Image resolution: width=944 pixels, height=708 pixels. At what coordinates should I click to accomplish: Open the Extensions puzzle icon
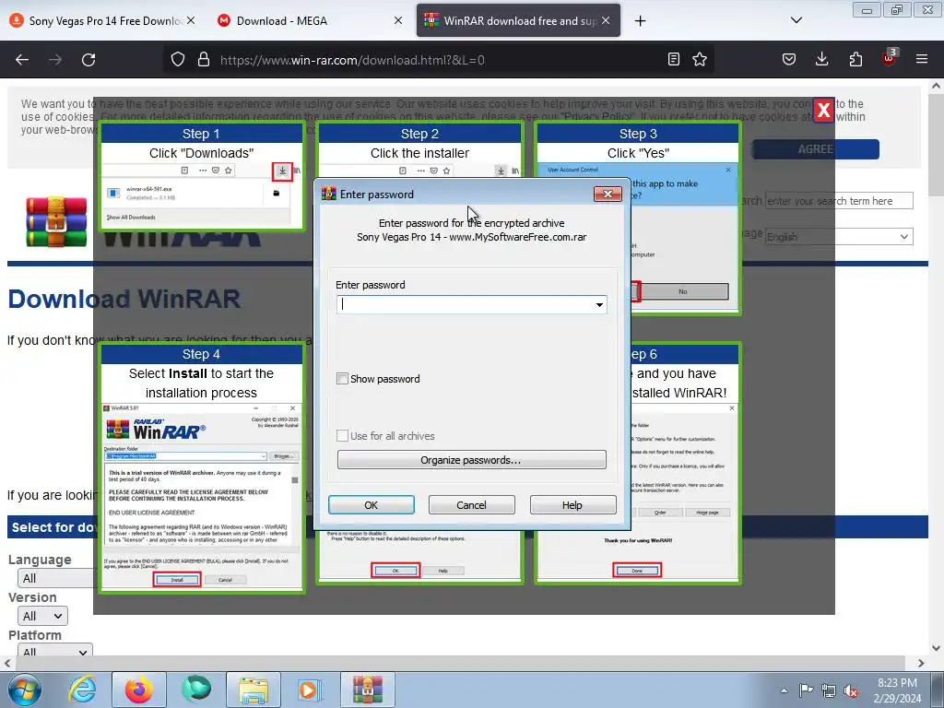(855, 59)
